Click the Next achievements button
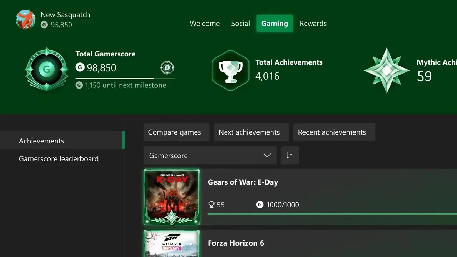The height and width of the screenshot is (257, 457). (251, 132)
